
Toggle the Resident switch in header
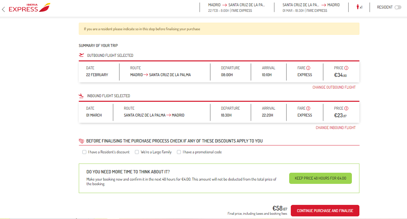pos(398,7)
